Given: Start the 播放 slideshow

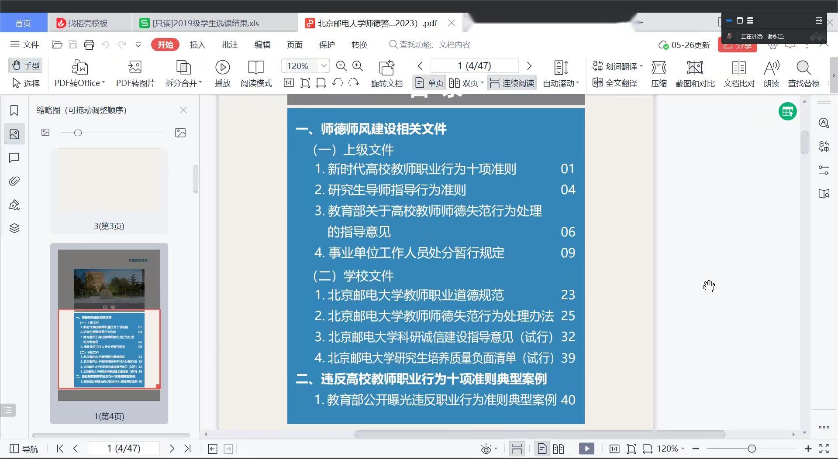Looking at the screenshot, I should 222,73.
